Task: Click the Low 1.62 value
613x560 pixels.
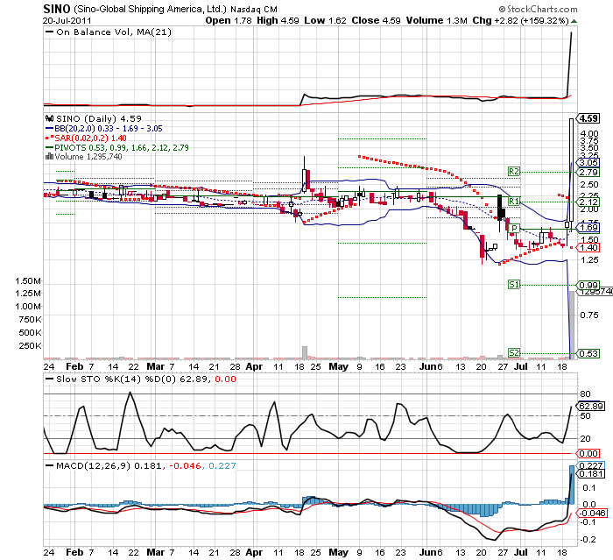Action: click(x=325, y=21)
